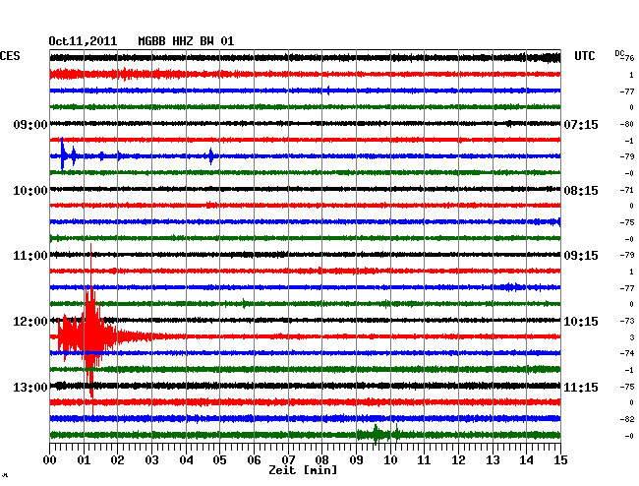Click minute axis tick label "06"

[254, 460]
